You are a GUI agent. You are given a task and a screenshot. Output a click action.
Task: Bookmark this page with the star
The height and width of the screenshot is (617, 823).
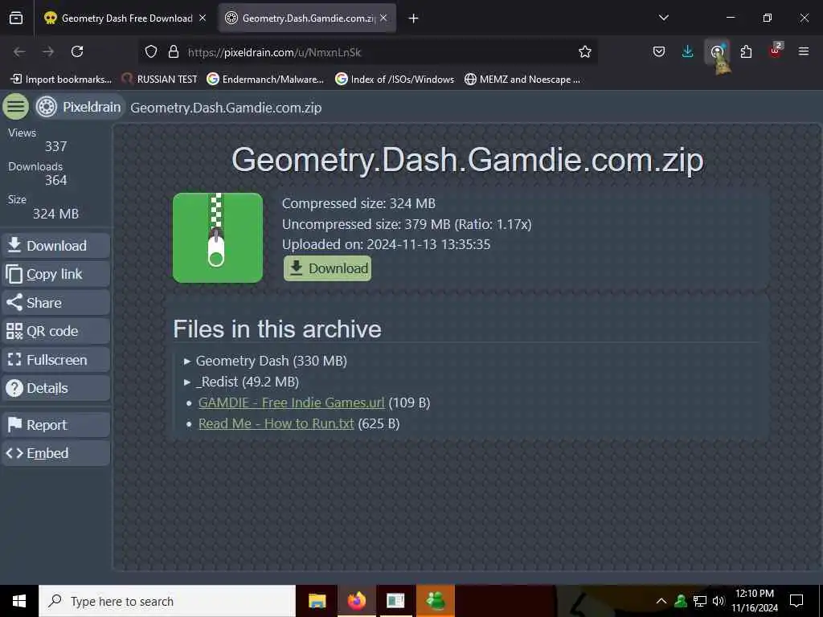click(x=585, y=51)
